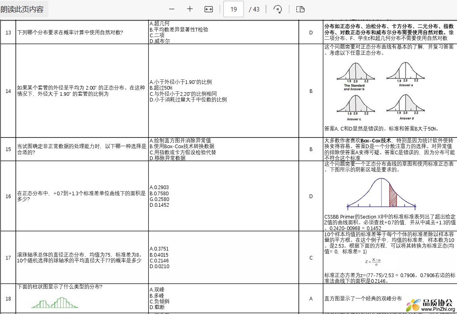
Task: Click the 'Answer c' normal curve image
Action: pos(355,108)
